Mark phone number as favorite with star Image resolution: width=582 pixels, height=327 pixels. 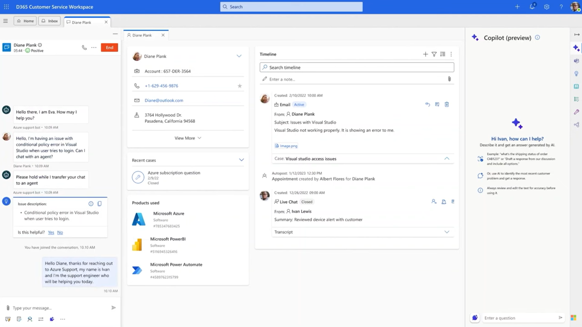click(240, 86)
